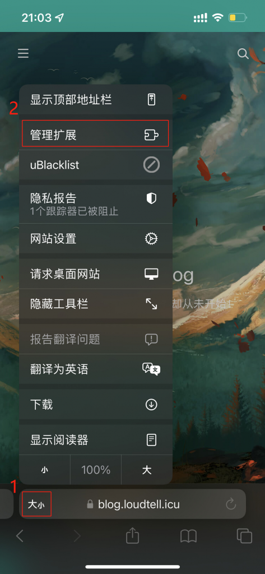Go back with the left chevron
The image size is (265, 574).
pos(20,536)
